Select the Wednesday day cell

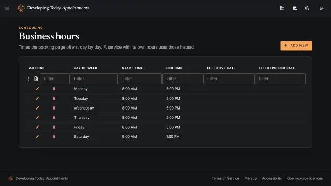click(84, 108)
